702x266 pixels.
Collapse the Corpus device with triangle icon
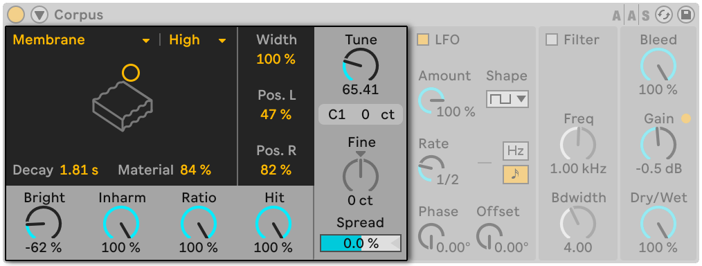(x=39, y=15)
